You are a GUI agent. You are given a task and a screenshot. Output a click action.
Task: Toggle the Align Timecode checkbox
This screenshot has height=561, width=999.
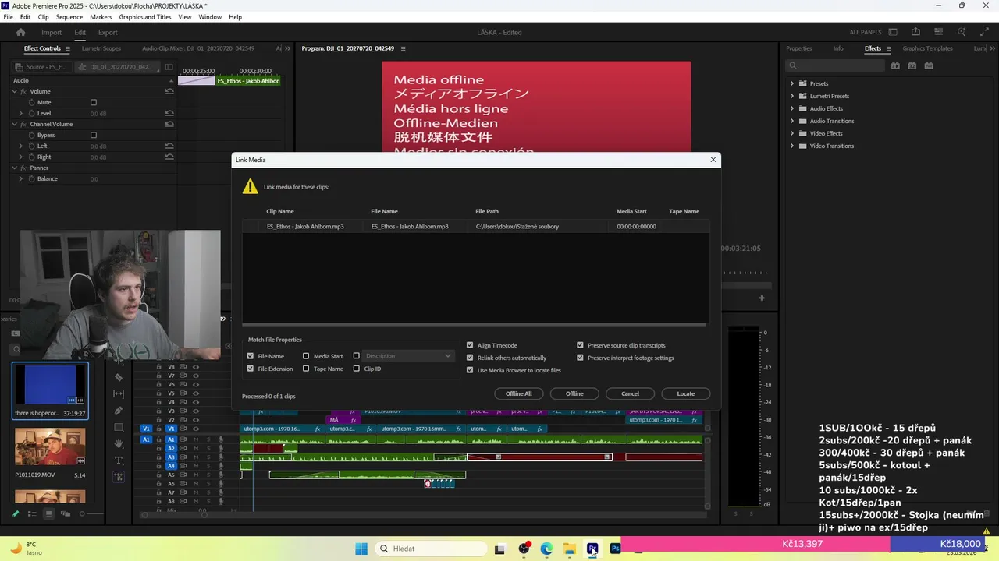[470, 345]
